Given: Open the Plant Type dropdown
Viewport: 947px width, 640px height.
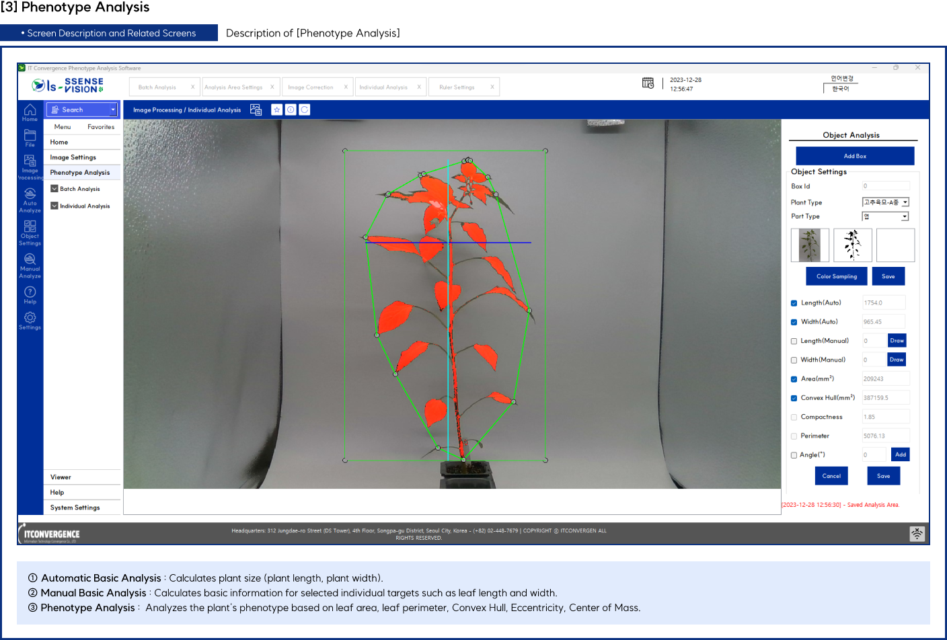Looking at the screenshot, I should tap(905, 202).
